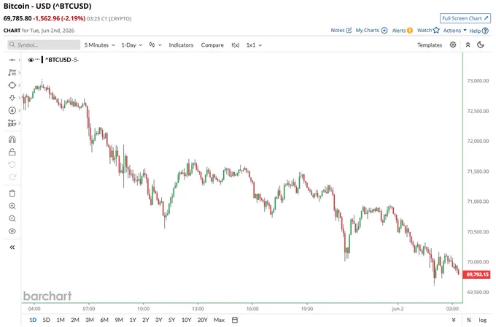This screenshot has width=496, height=327.
Task: Expand the footer with down chevrons
Action: point(454,320)
